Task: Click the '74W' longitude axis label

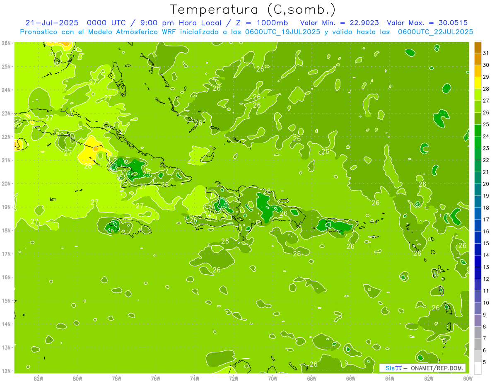Action: (195, 378)
